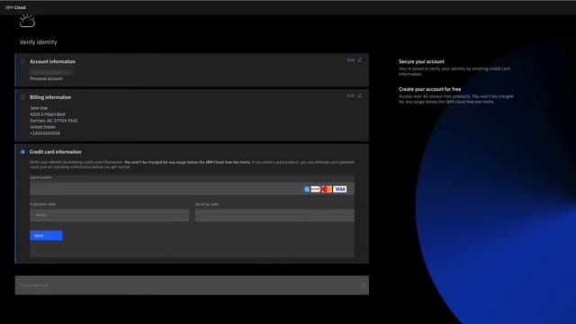
Task: Click the 'Secure your account' heading
Action: [421, 62]
